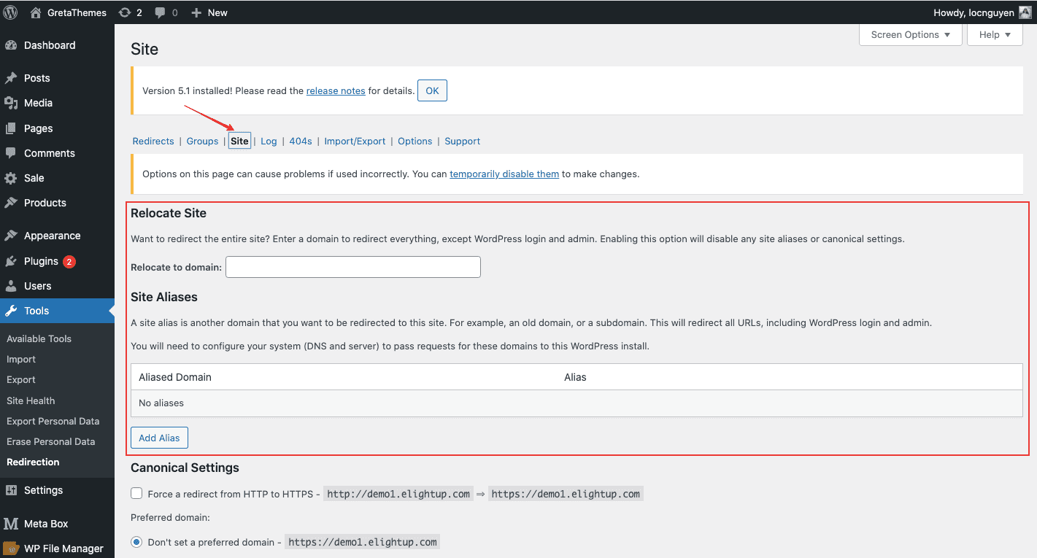The height and width of the screenshot is (558, 1037).
Task: Select Don't set a preferred domain radio
Action: click(136, 542)
